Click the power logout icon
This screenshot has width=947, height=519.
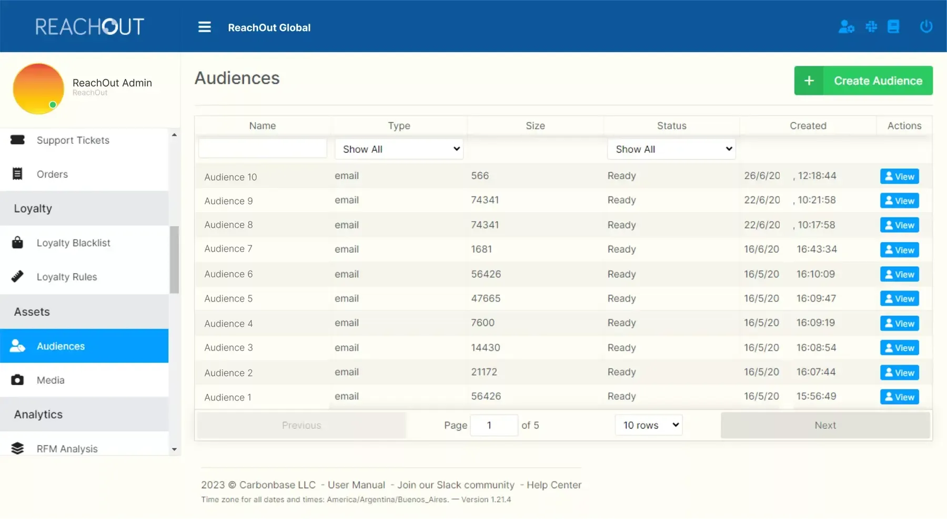(926, 26)
